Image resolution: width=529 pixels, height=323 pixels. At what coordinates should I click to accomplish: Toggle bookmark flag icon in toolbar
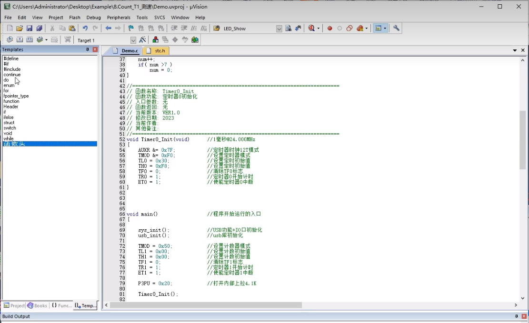click(x=131, y=29)
